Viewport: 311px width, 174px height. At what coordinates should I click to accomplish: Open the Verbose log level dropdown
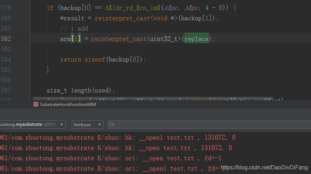[87, 124]
